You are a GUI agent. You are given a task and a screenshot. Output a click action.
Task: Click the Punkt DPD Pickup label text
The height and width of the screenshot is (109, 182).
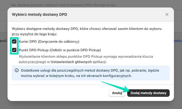60,50
